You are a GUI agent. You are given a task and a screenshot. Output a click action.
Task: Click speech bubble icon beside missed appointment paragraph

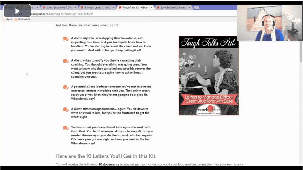coord(66,109)
